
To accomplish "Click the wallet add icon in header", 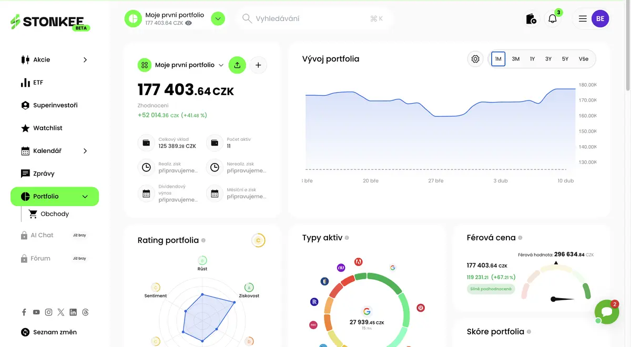I will coord(531,19).
